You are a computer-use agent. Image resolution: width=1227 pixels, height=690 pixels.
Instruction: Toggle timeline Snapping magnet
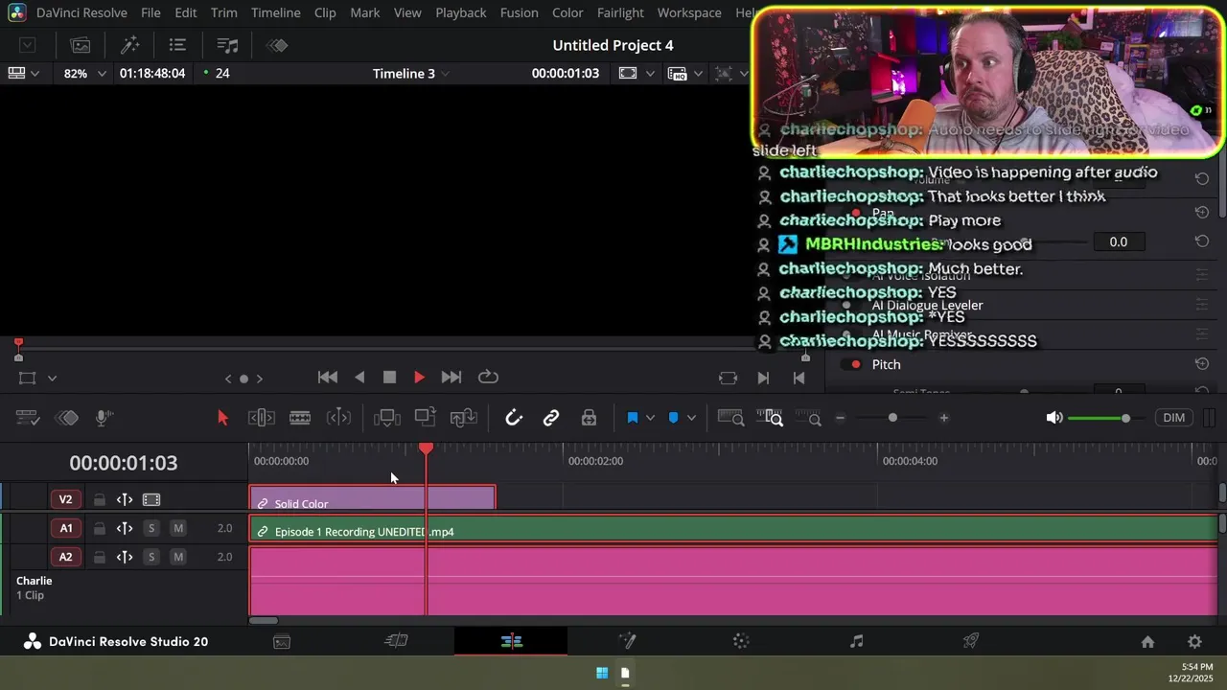pos(514,418)
